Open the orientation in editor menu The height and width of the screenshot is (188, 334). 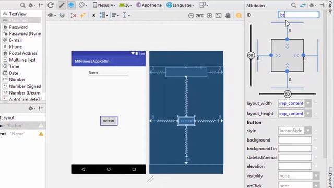[82, 5]
